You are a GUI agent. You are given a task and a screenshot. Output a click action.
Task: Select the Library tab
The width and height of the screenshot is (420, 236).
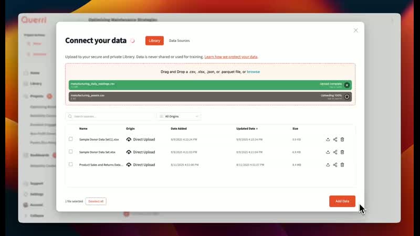click(154, 40)
